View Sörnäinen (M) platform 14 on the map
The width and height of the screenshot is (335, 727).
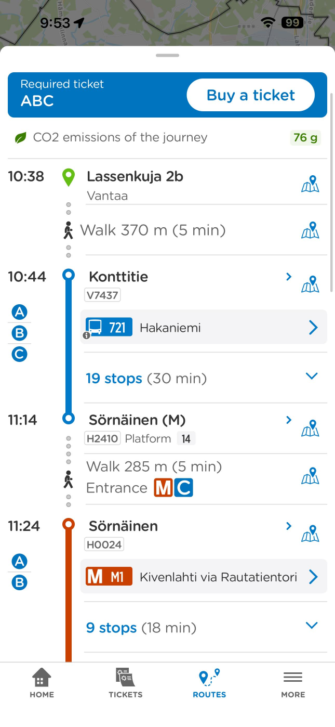[310, 428]
